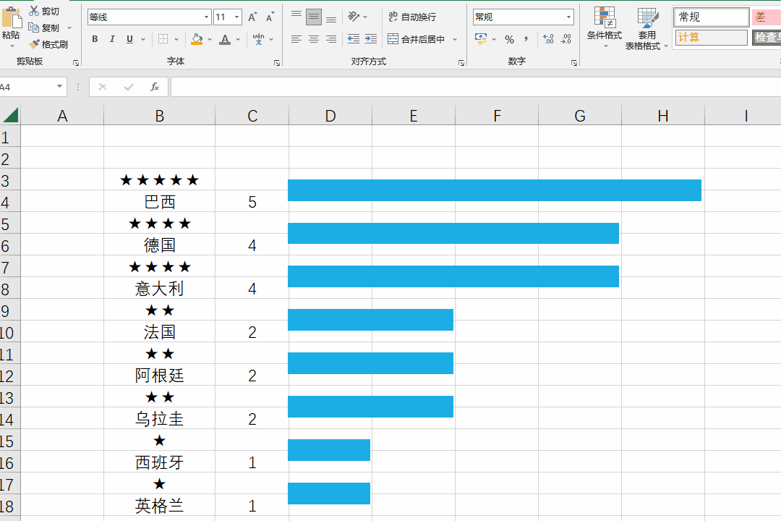The width and height of the screenshot is (781, 521).
Task: Apply cell borders with the border icon
Action: (163, 39)
